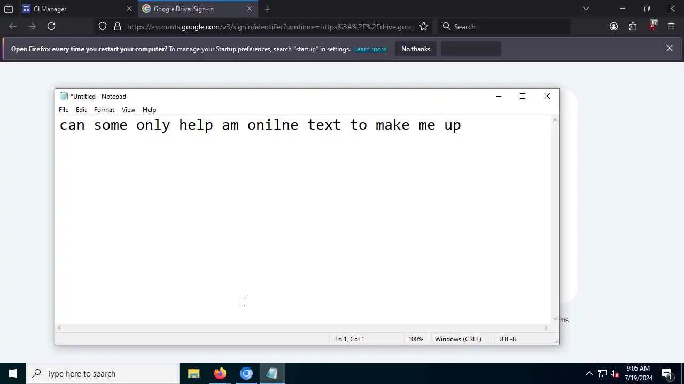Viewport: 684px width, 384px height.
Task: Click the Notepad vertical scrollbar up arrow
Action: coord(555,120)
